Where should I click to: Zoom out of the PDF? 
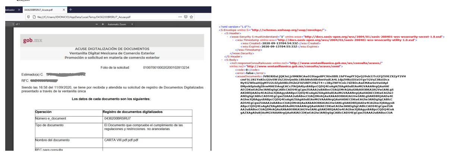[97, 24]
